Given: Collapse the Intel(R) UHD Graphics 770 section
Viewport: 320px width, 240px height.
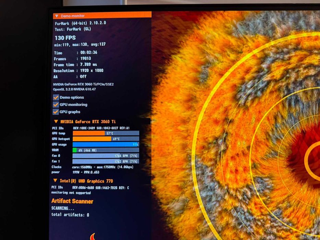Looking at the screenshot, I should tap(55, 180).
